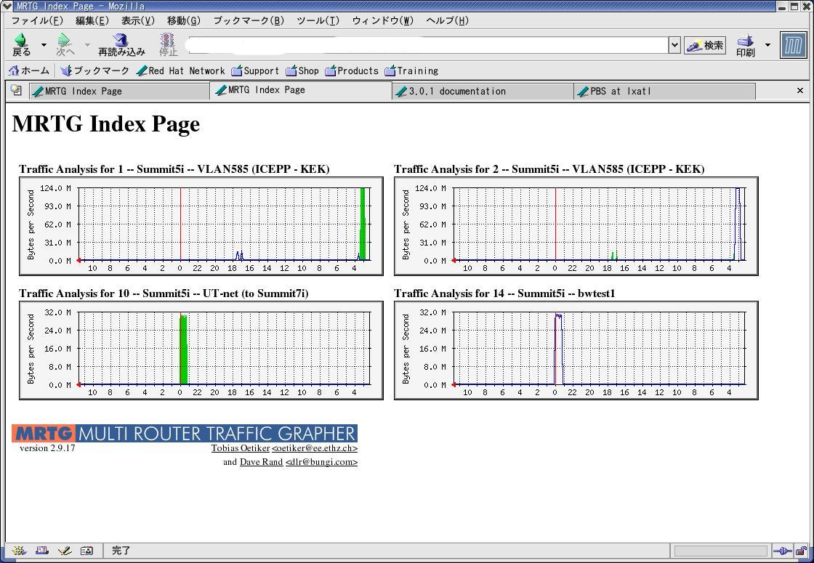Screen dimensions: 814x563
Task: Switch to the inactive MRTG Index Page tab
Action: [119, 92]
